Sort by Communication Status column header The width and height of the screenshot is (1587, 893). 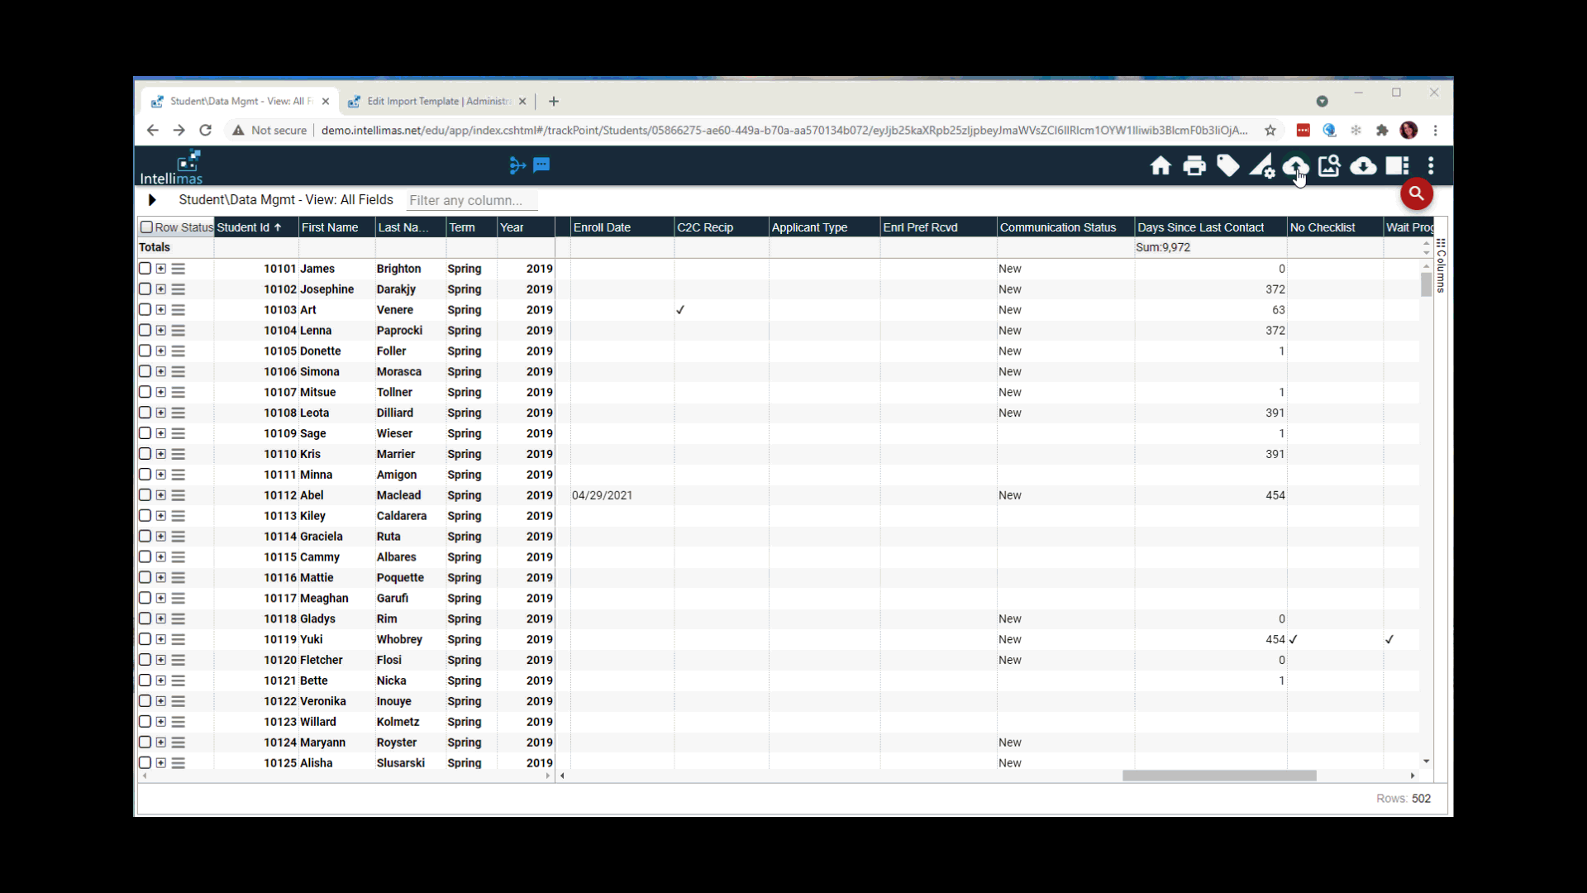point(1065,227)
